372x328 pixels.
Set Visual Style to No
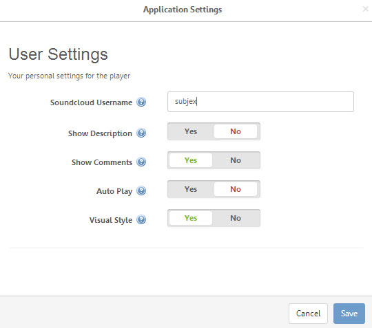pos(236,218)
